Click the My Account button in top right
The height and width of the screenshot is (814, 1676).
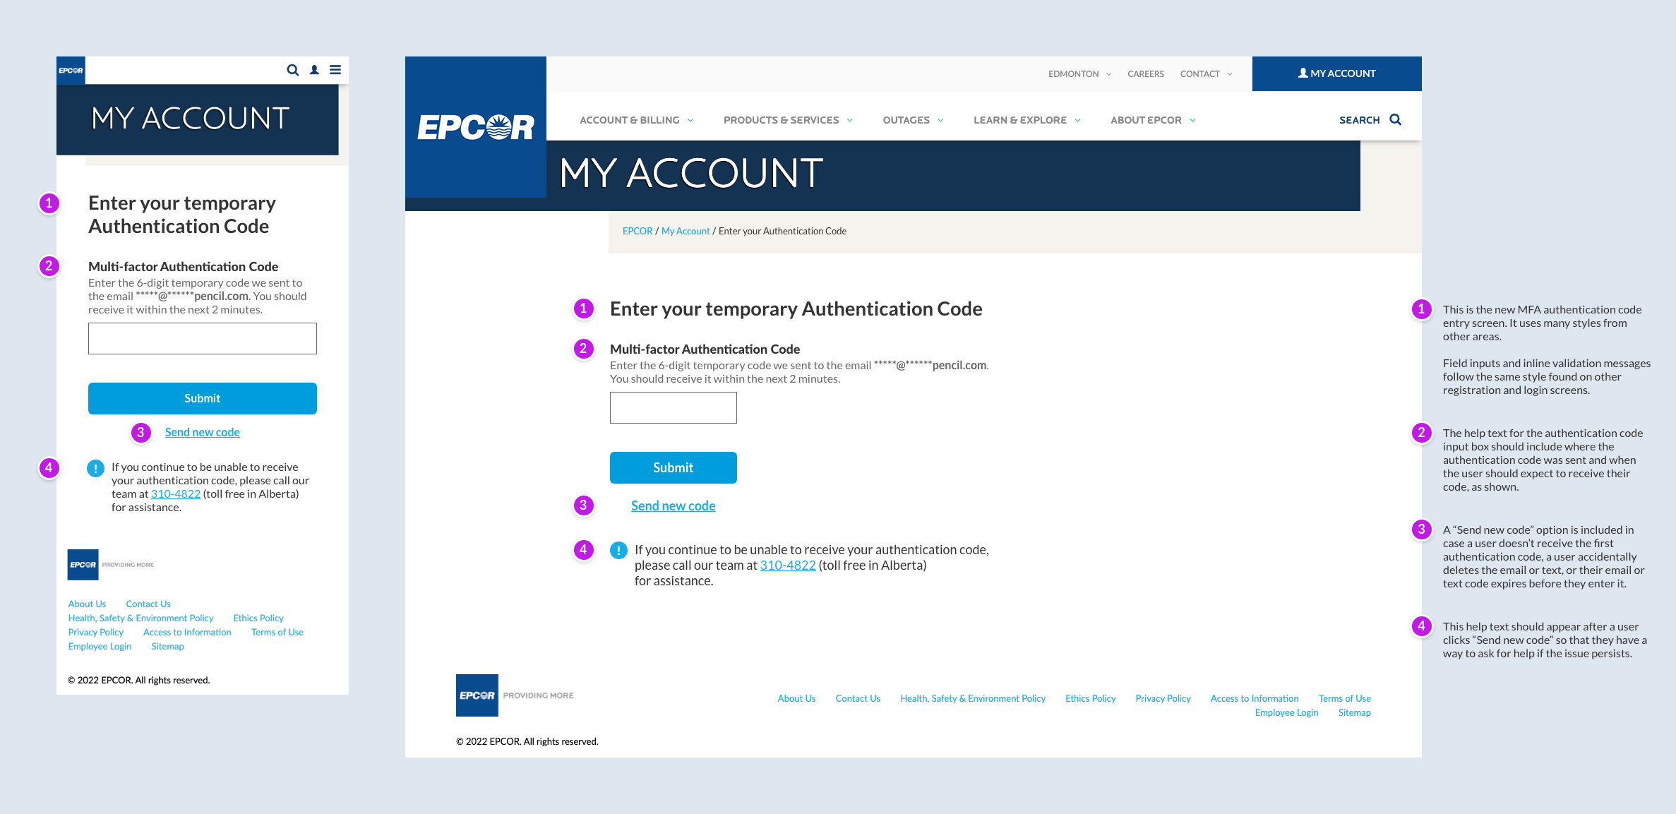(1336, 73)
